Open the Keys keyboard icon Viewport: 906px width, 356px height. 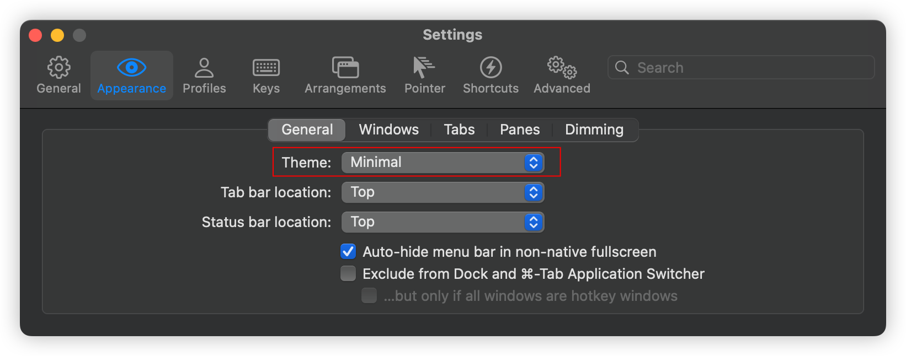[x=266, y=68]
